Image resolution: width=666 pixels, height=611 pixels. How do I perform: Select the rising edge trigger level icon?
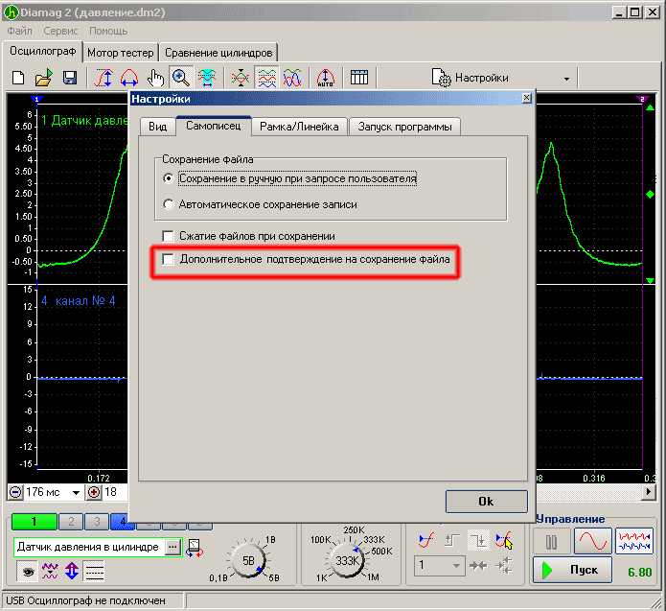426,540
